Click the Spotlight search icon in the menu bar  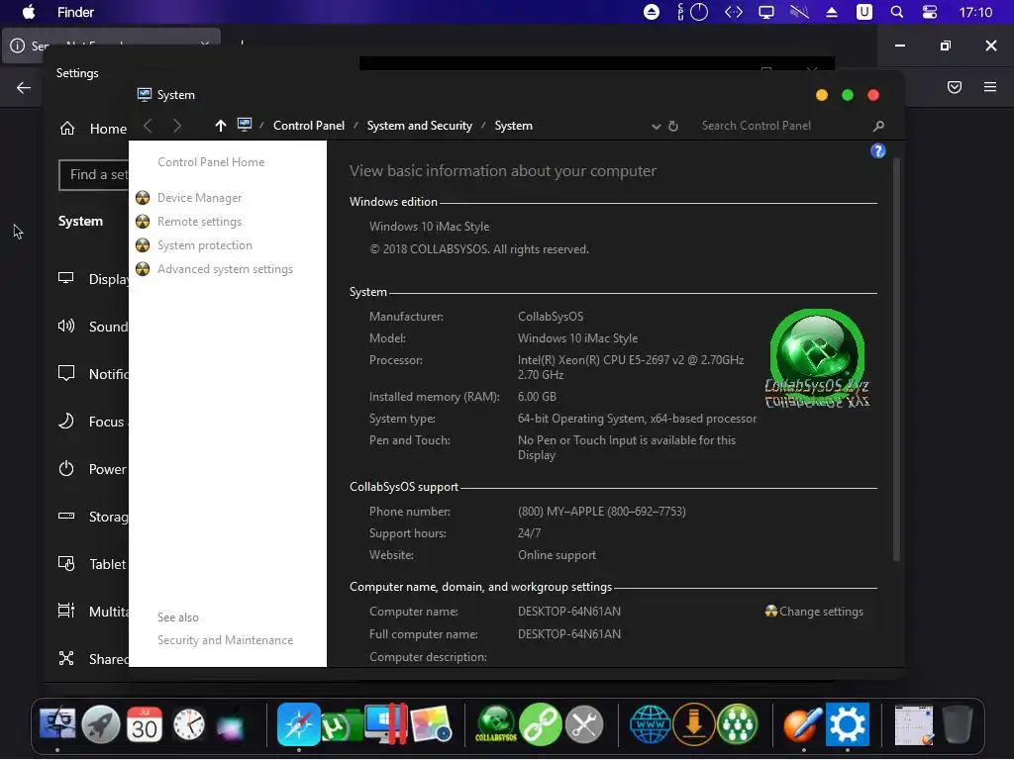pos(897,12)
